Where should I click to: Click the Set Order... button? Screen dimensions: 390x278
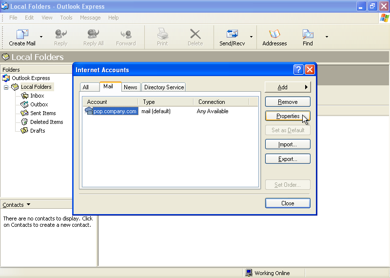[x=288, y=185]
